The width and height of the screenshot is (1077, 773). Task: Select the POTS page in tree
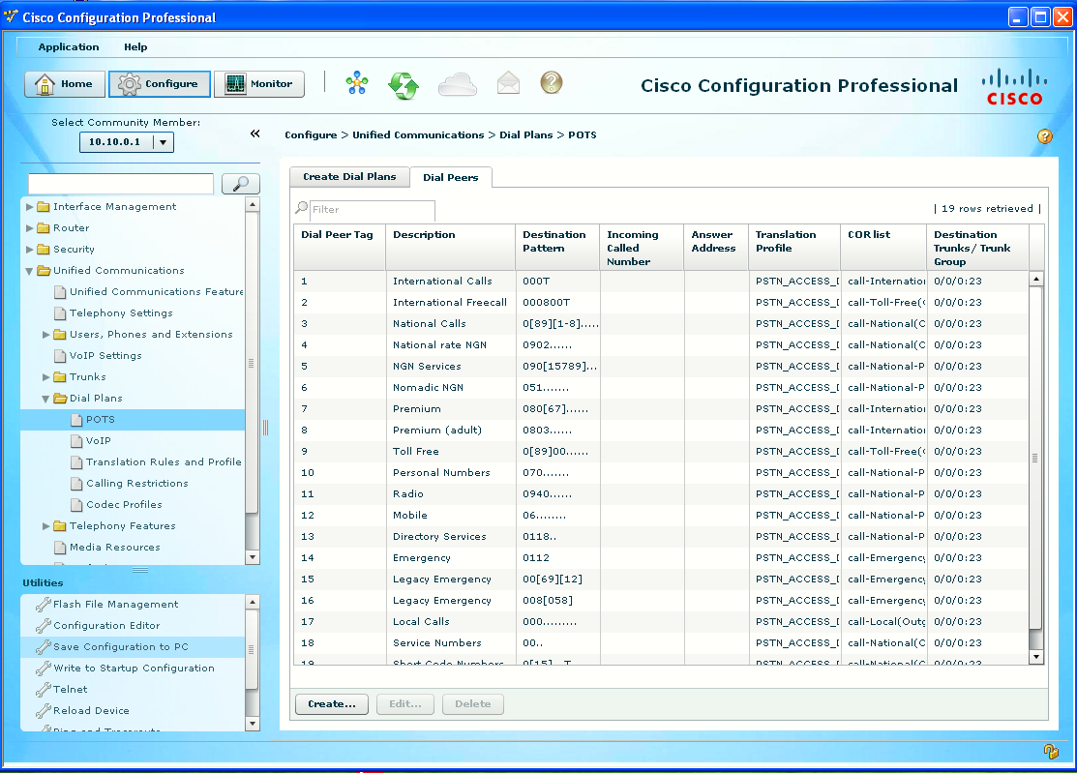(133, 420)
